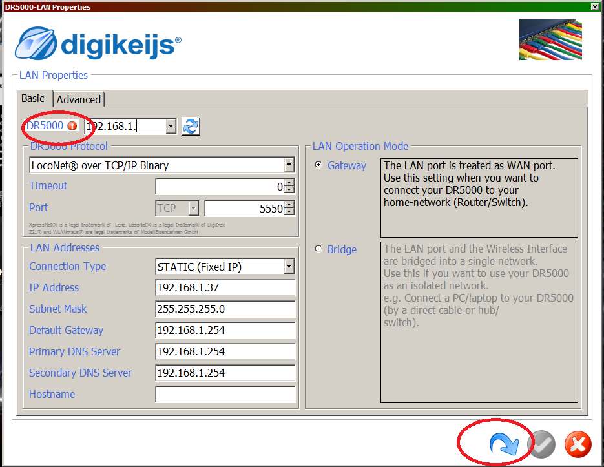Click the refresh device list icon
Viewport: 604px width, 467px height.
(191, 126)
